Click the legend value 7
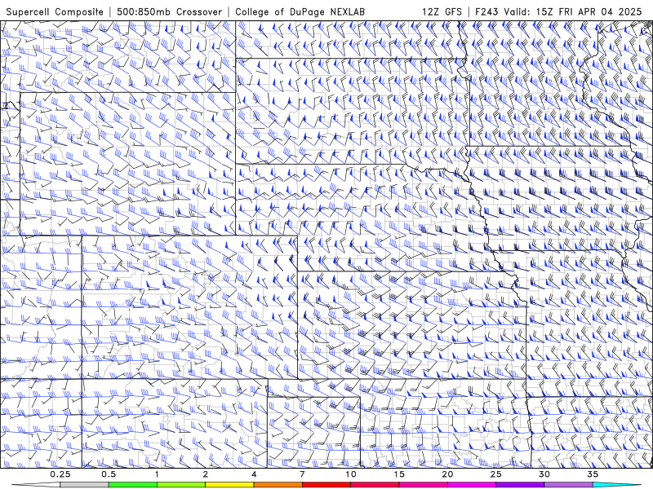 click(302, 474)
